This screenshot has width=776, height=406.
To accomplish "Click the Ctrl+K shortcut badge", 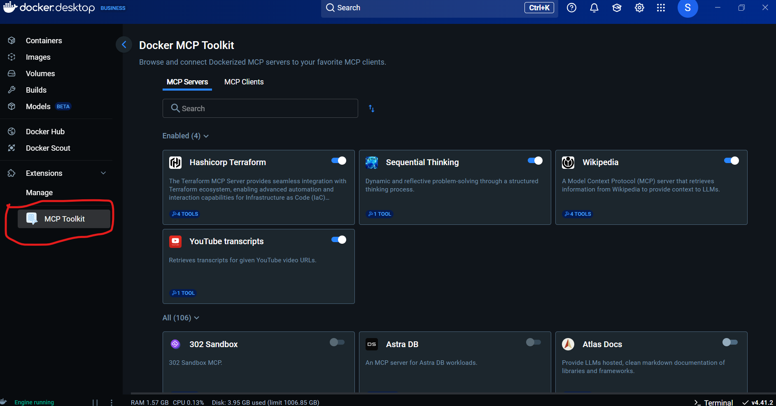I will pyautogui.click(x=539, y=8).
